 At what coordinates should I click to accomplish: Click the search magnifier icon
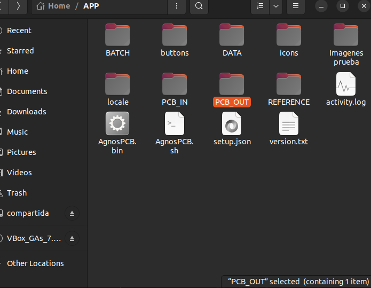199,6
